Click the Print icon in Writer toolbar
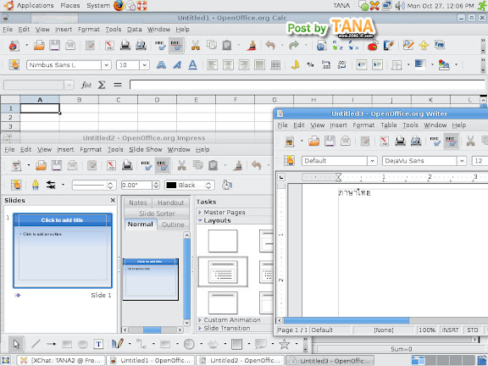This screenshot has height=366, width=488. pos(400,141)
